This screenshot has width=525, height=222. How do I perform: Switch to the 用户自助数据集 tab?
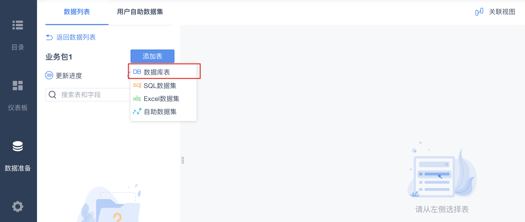point(140,12)
